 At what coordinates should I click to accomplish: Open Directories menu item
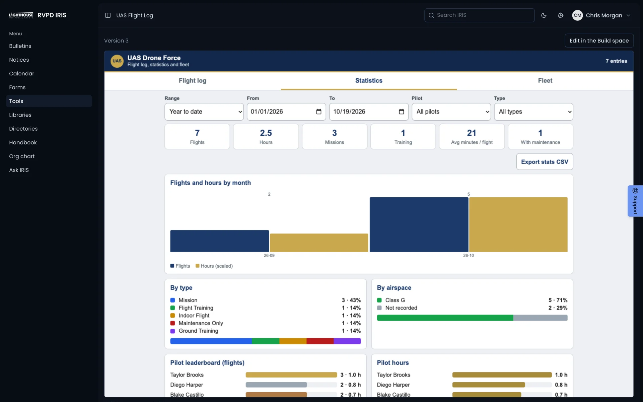[49, 129]
